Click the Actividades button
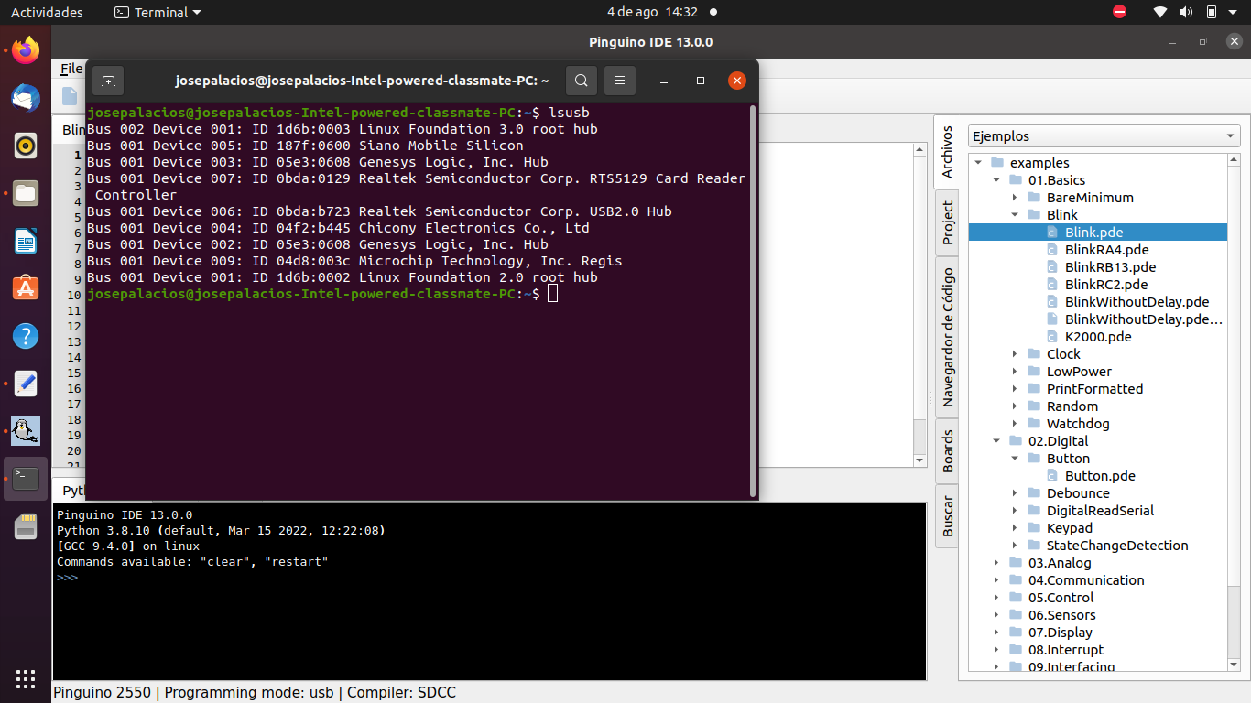1251x703 pixels. 47,12
